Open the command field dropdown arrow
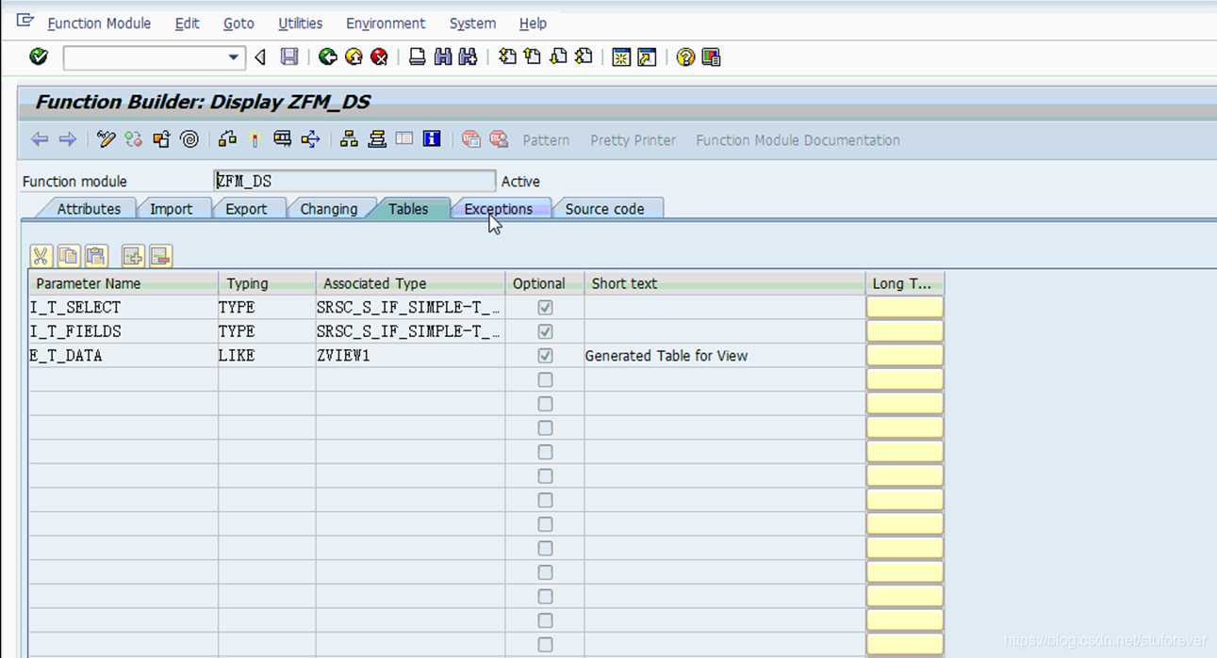 [234, 57]
